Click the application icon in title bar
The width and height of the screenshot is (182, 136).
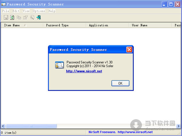3,4
